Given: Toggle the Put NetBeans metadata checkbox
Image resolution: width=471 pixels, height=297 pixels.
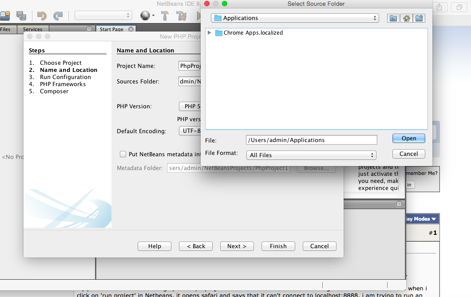Looking at the screenshot, I should pyautogui.click(x=123, y=154).
